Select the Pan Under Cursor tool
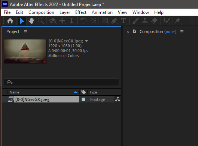198x146 pixels. click(x=63, y=21)
